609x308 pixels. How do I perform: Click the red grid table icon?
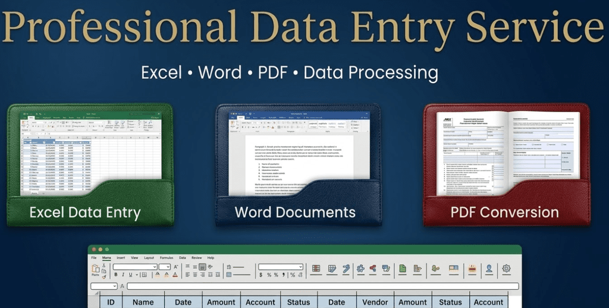click(316, 269)
